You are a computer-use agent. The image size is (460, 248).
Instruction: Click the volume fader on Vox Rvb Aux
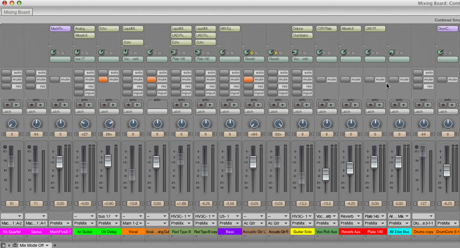325,174
